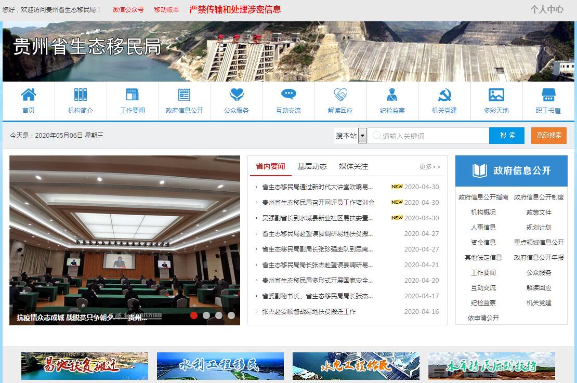Open 个人中心 at top right
Image resolution: width=577 pixels, height=383 pixels.
[546, 9]
